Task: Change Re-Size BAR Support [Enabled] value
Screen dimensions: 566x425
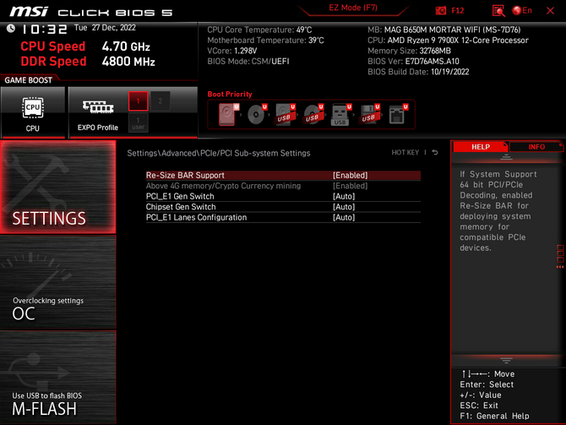Action: pyautogui.click(x=350, y=175)
